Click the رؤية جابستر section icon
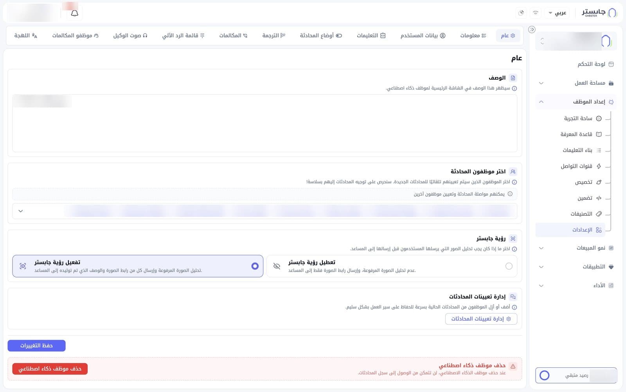Image resolution: width=626 pixels, height=392 pixels. tap(513, 238)
